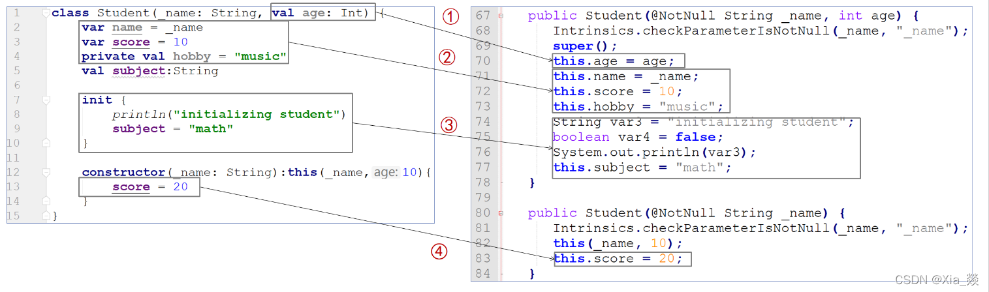Click 'boolean var4 = false;' on line 75
989x292 pixels.
638,137
